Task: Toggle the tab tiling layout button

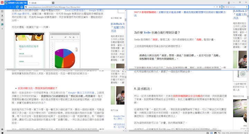Action: 212,133
